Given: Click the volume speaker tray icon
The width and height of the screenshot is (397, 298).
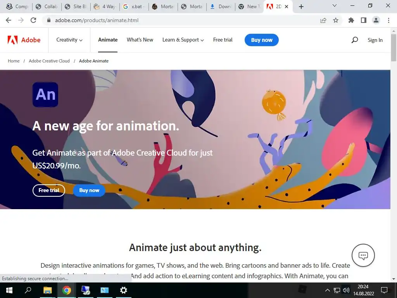Looking at the screenshot, I should coord(346,290).
